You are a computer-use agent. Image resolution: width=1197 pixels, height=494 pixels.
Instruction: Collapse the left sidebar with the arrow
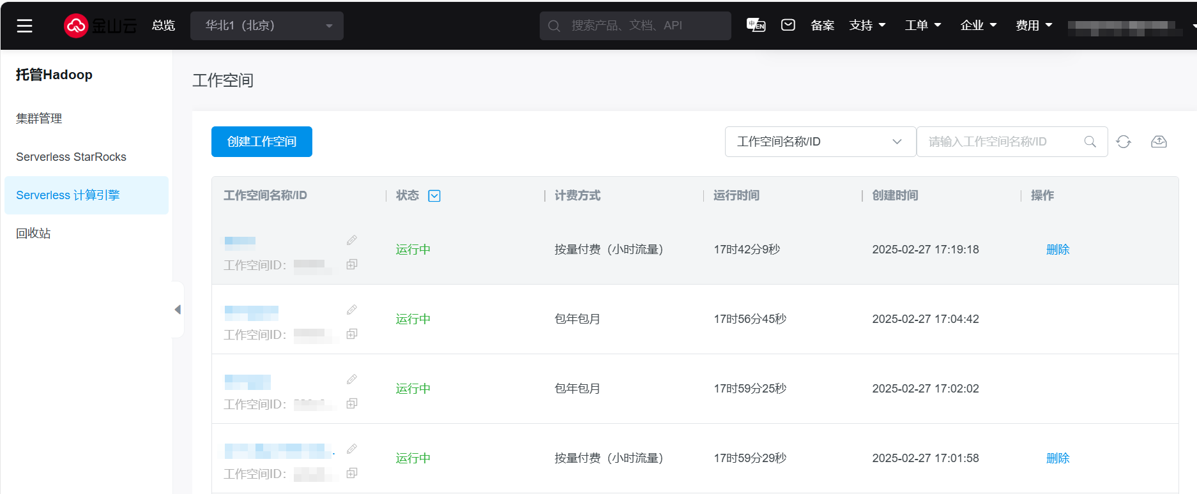pos(178,310)
